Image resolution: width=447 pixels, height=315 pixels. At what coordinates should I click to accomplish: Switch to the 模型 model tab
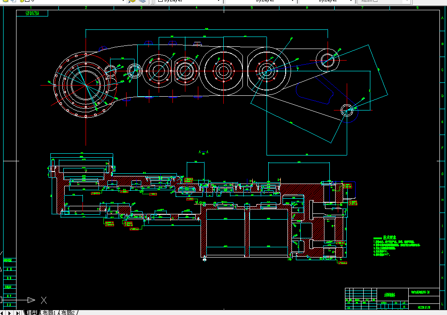pos(32,313)
